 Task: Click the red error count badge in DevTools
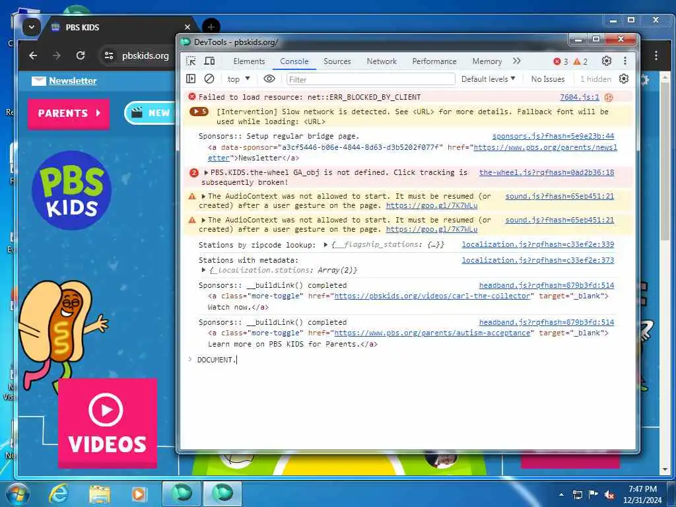(x=560, y=61)
